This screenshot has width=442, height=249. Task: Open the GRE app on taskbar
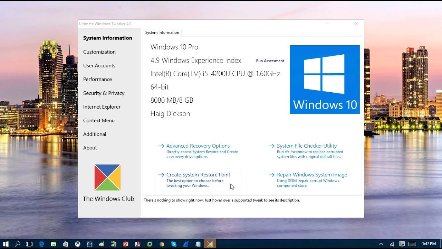click(114, 244)
